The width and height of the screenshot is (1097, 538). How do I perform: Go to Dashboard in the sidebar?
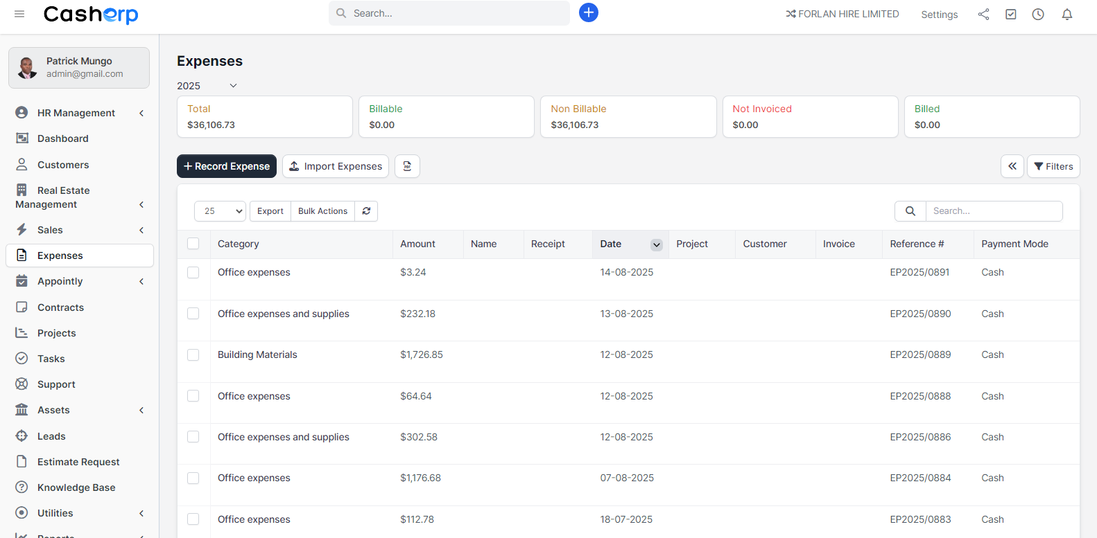pyautogui.click(x=62, y=138)
